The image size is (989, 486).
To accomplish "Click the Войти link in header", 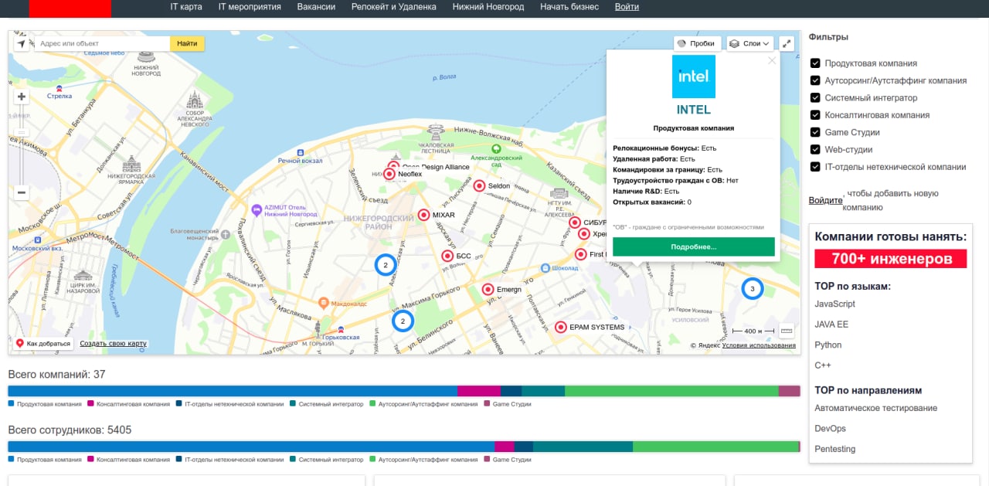I will pos(627,7).
